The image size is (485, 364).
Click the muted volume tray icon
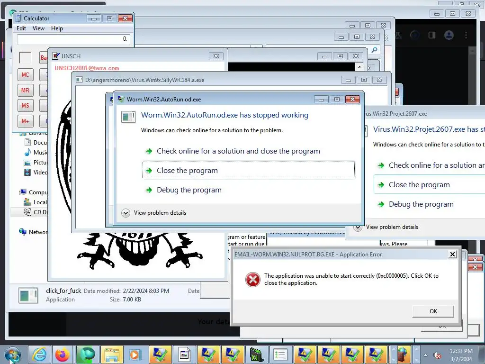click(437, 355)
